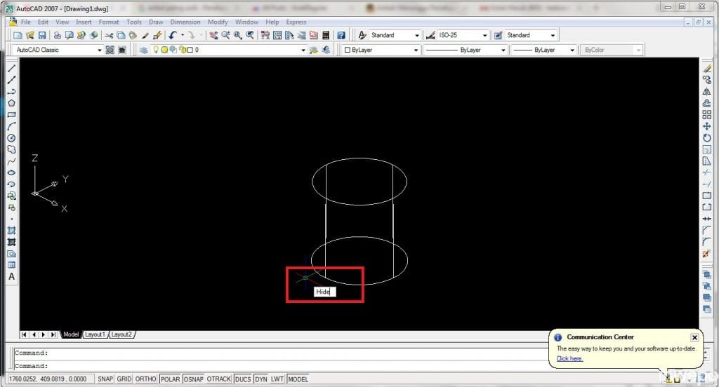Open the QuickCalc calculator icon
The image size is (719, 387).
[x=325, y=35]
